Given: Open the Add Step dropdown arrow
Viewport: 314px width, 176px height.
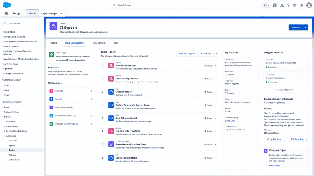Looking at the screenshot, I should pyautogui.click(x=216, y=54).
